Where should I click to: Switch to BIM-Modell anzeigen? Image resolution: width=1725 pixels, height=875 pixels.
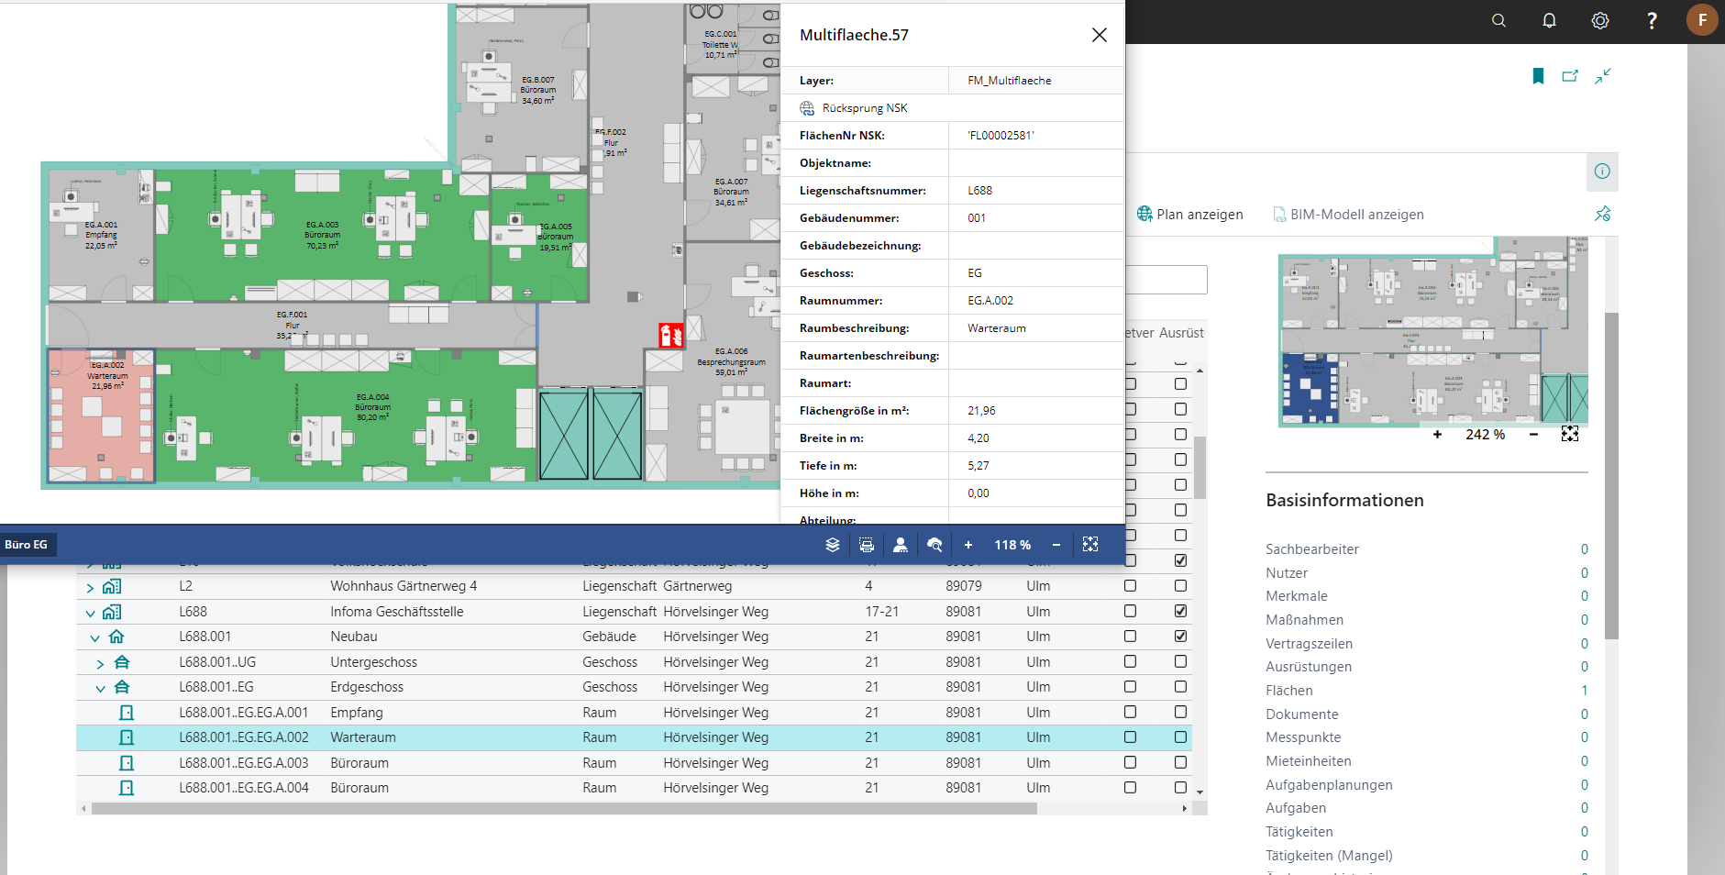pos(1348,215)
